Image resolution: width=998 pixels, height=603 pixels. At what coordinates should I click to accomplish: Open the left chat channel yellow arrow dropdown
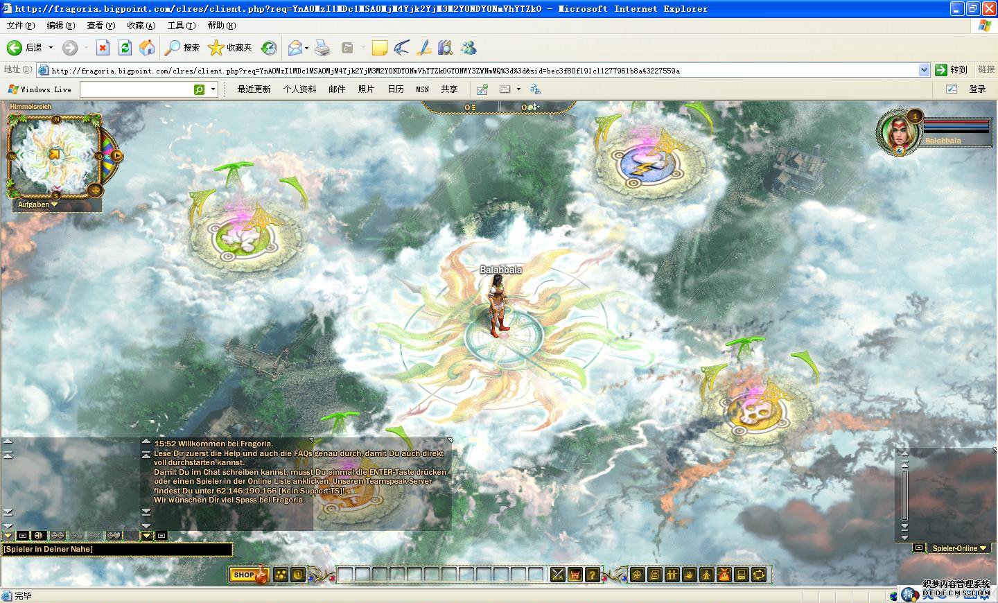click(8, 536)
